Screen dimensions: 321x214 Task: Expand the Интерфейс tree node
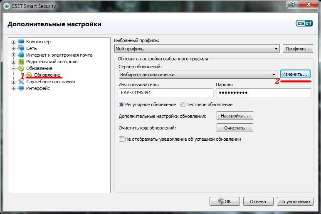pos(13,89)
